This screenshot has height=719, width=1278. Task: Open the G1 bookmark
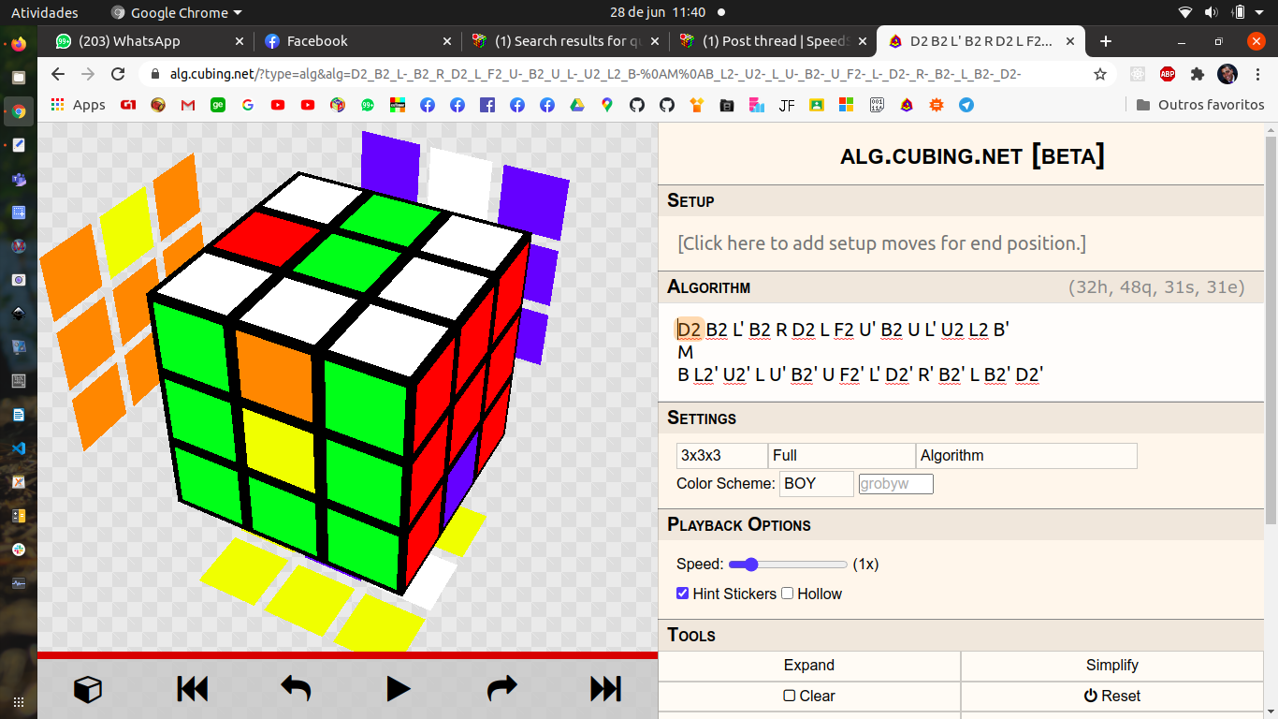click(x=128, y=105)
